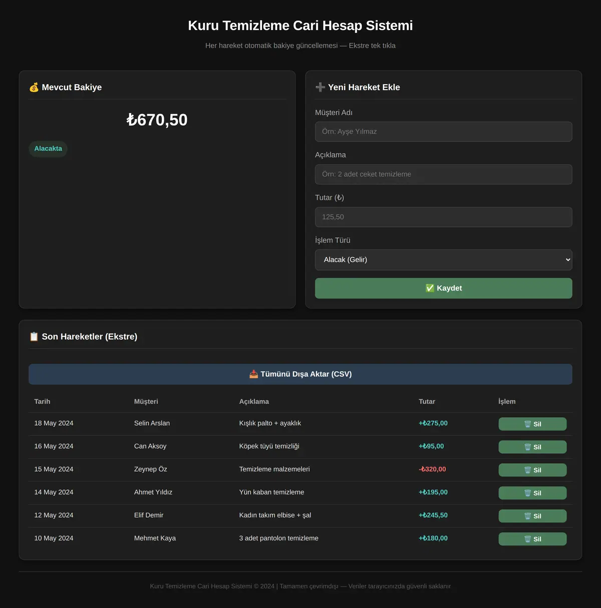Delete the Selin Arslan transaction
The height and width of the screenshot is (608, 601).
tap(532, 424)
